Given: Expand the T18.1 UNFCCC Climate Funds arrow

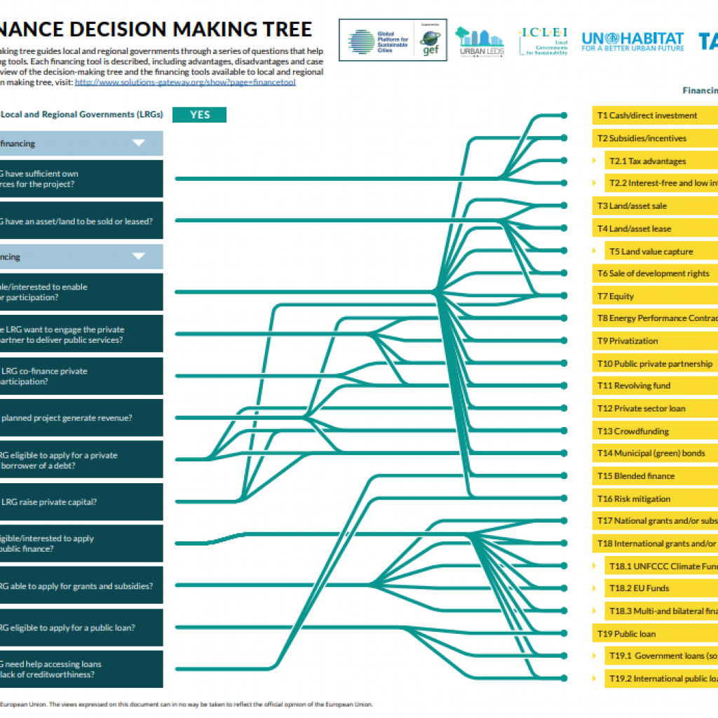Looking at the screenshot, I should point(595,566).
